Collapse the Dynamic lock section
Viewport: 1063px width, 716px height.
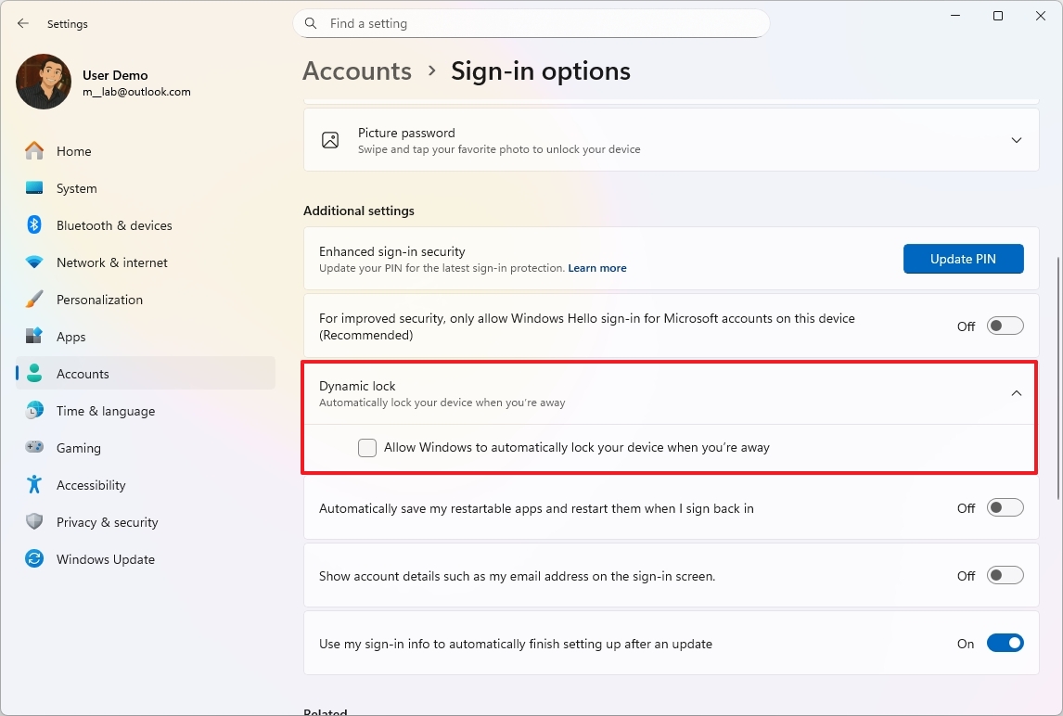coord(1016,393)
